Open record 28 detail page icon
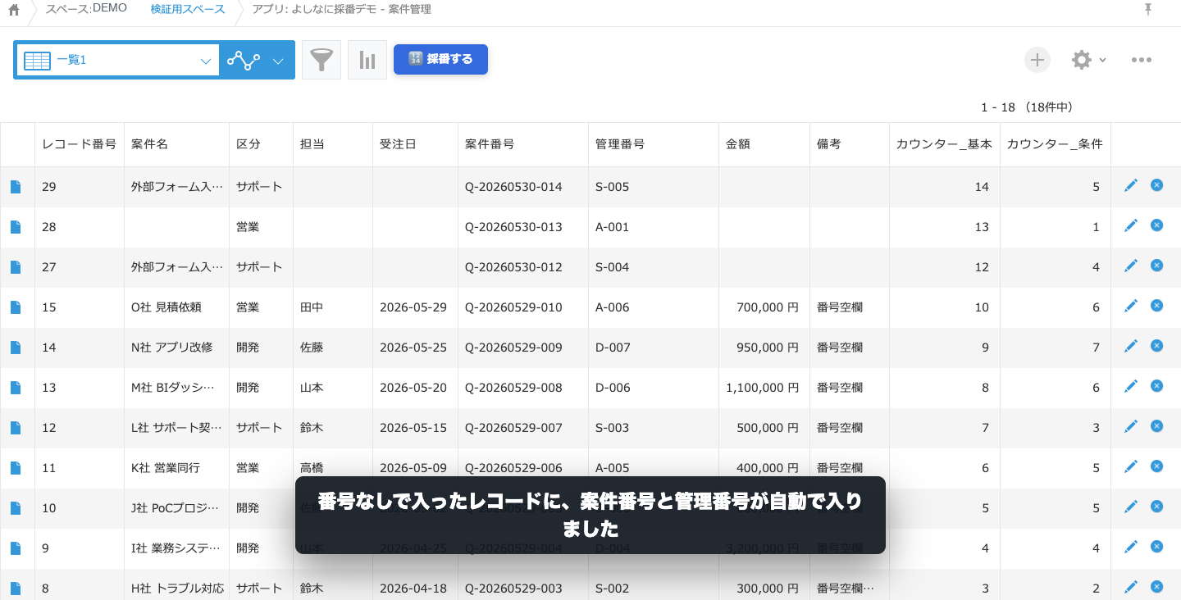The height and width of the screenshot is (600, 1181). (x=16, y=227)
